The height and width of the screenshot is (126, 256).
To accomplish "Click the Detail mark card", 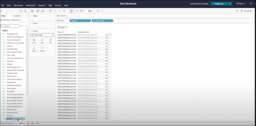I will (x=34, y=49).
